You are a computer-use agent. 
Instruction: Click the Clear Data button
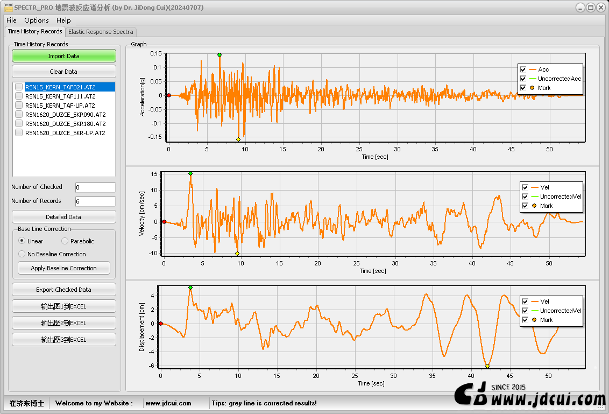[x=63, y=72]
